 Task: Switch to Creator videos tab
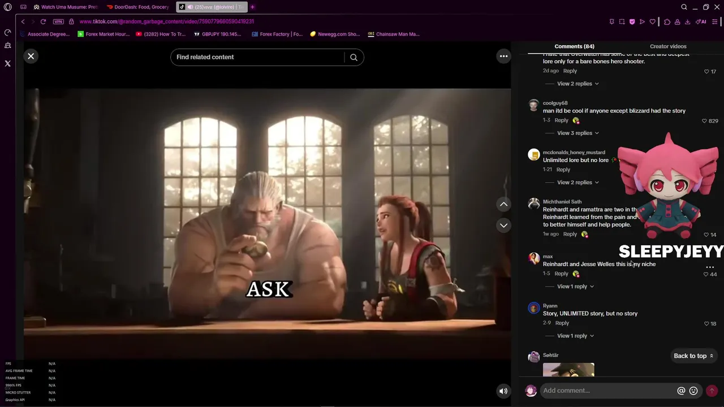[668, 46]
